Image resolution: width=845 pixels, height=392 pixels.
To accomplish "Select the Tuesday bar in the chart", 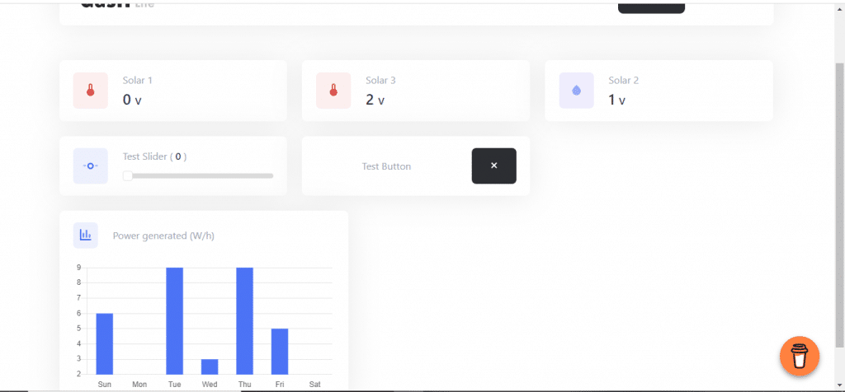I will [174, 320].
